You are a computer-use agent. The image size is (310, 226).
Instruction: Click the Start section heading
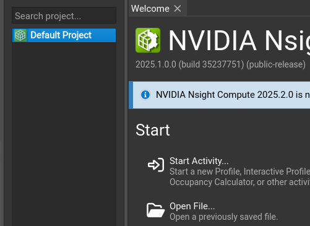153,130
